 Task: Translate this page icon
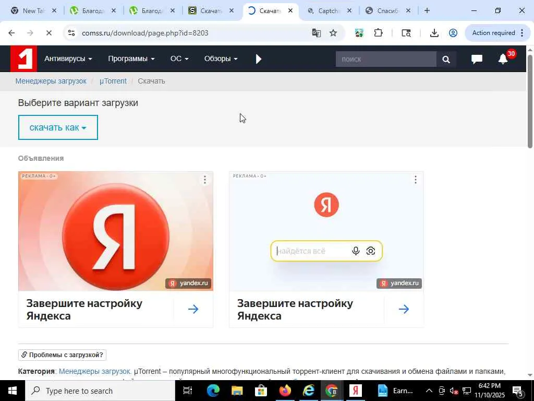coord(317,33)
